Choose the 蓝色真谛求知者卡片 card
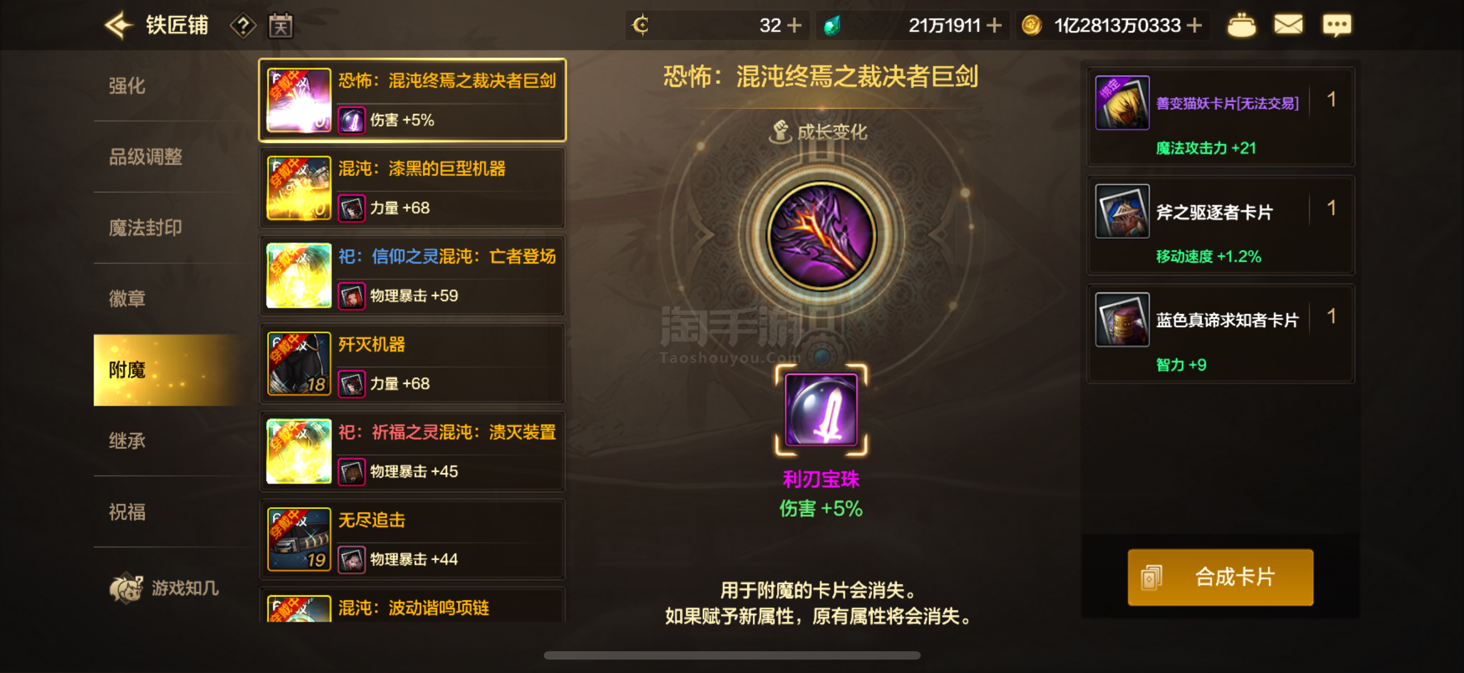The image size is (1464, 673). [x=1220, y=334]
